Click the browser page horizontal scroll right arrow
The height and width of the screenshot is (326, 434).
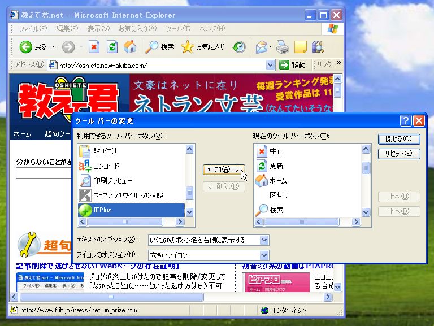tap(328, 297)
